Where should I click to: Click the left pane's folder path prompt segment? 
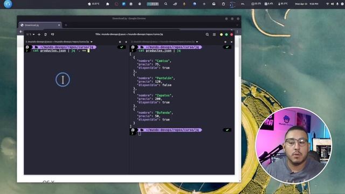pos(64,47)
